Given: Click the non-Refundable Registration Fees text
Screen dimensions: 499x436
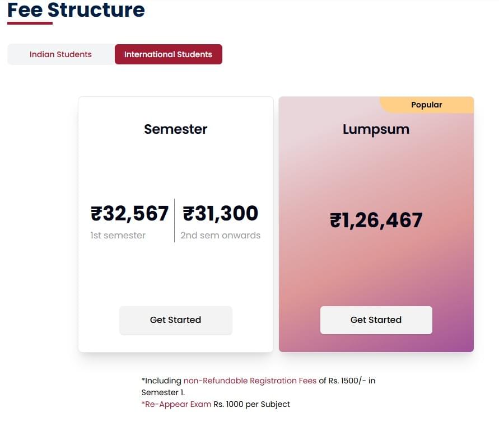Looking at the screenshot, I should point(250,381).
